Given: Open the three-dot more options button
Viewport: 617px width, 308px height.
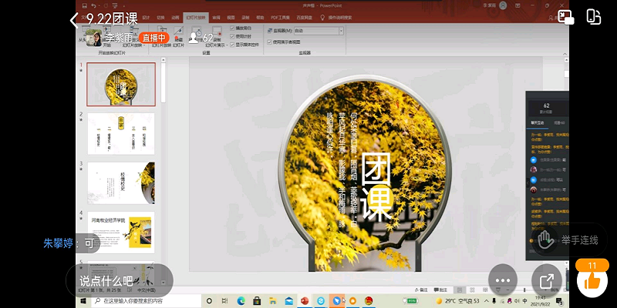Looking at the screenshot, I should pos(504,281).
